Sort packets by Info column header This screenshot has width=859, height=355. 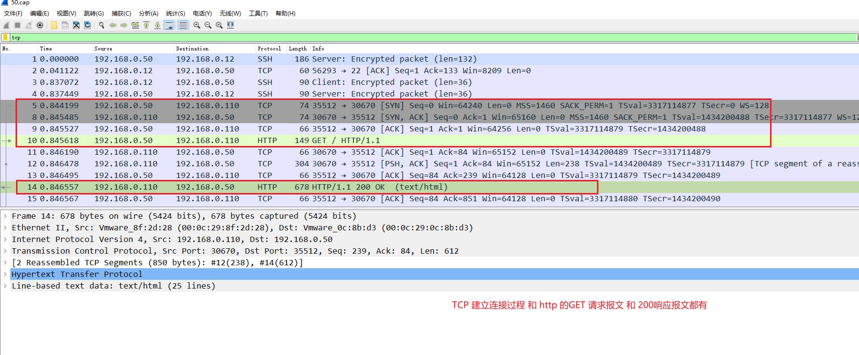click(584, 48)
